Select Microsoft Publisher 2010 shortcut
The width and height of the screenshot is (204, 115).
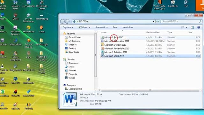(150, 52)
